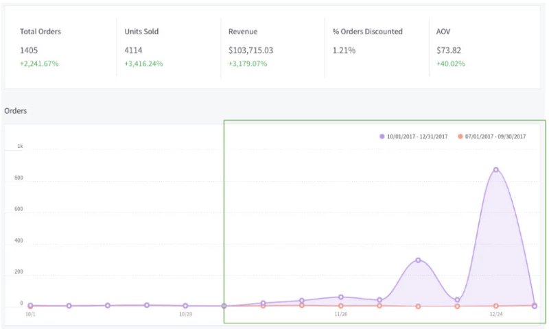Click the $103,715.03 revenue value

(x=251, y=50)
